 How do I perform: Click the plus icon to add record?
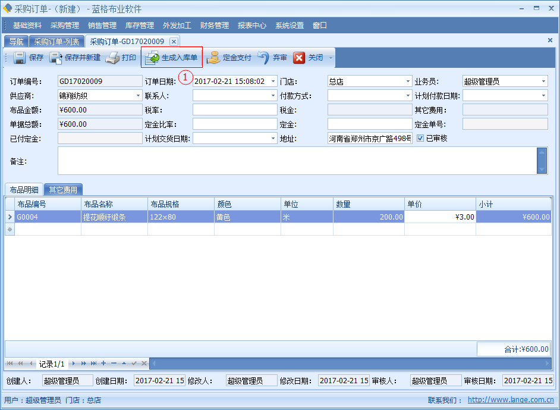point(103,363)
